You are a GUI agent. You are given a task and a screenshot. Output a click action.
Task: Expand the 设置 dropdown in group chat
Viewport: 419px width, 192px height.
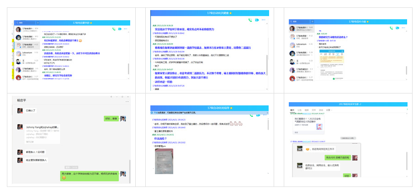pos(329,110)
